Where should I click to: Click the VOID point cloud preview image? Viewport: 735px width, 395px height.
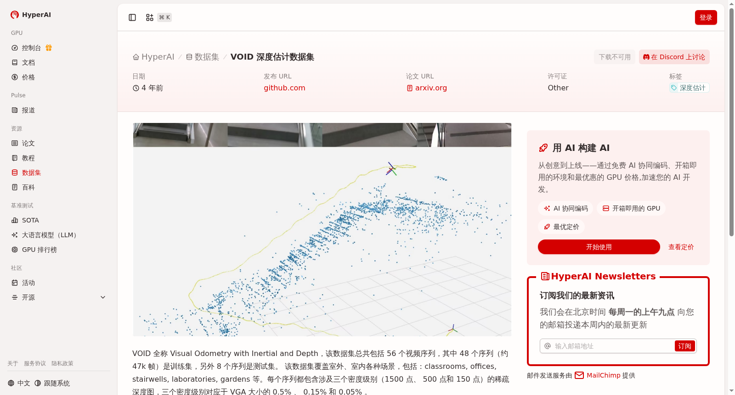click(x=322, y=229)
